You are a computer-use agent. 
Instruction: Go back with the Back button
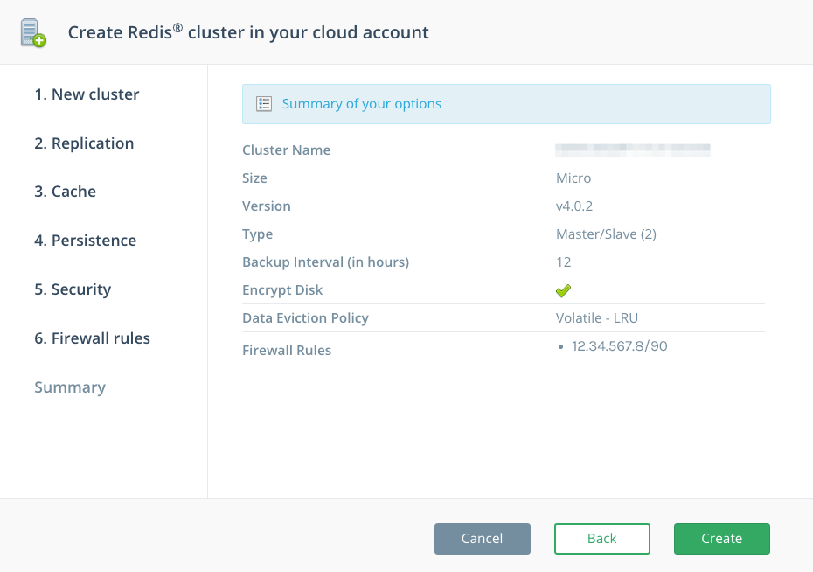(x=602, y=538)
